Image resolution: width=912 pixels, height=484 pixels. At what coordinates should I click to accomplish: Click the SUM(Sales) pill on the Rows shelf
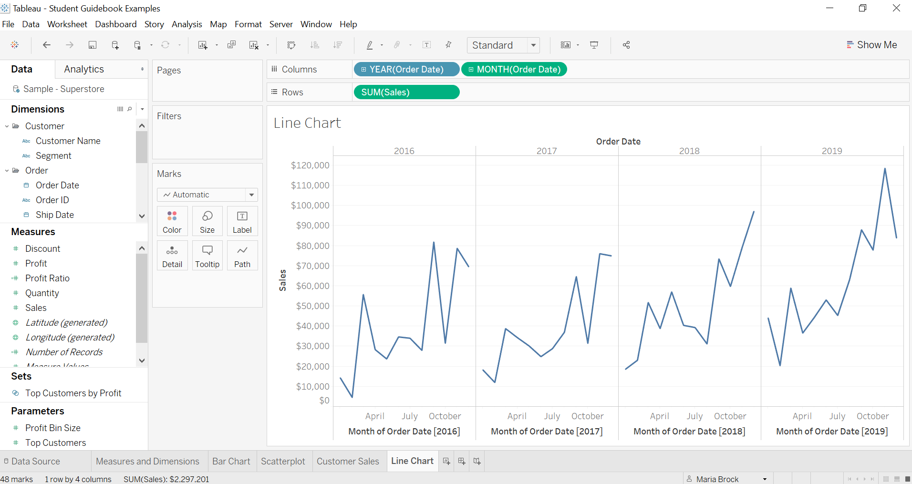406,92
